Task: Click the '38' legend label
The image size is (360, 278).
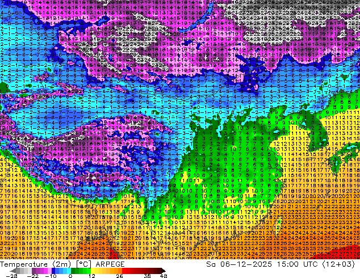Action: (x=148, y=276)
